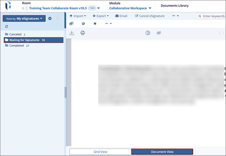Switch to the Grid View tab

pos(100,151)
